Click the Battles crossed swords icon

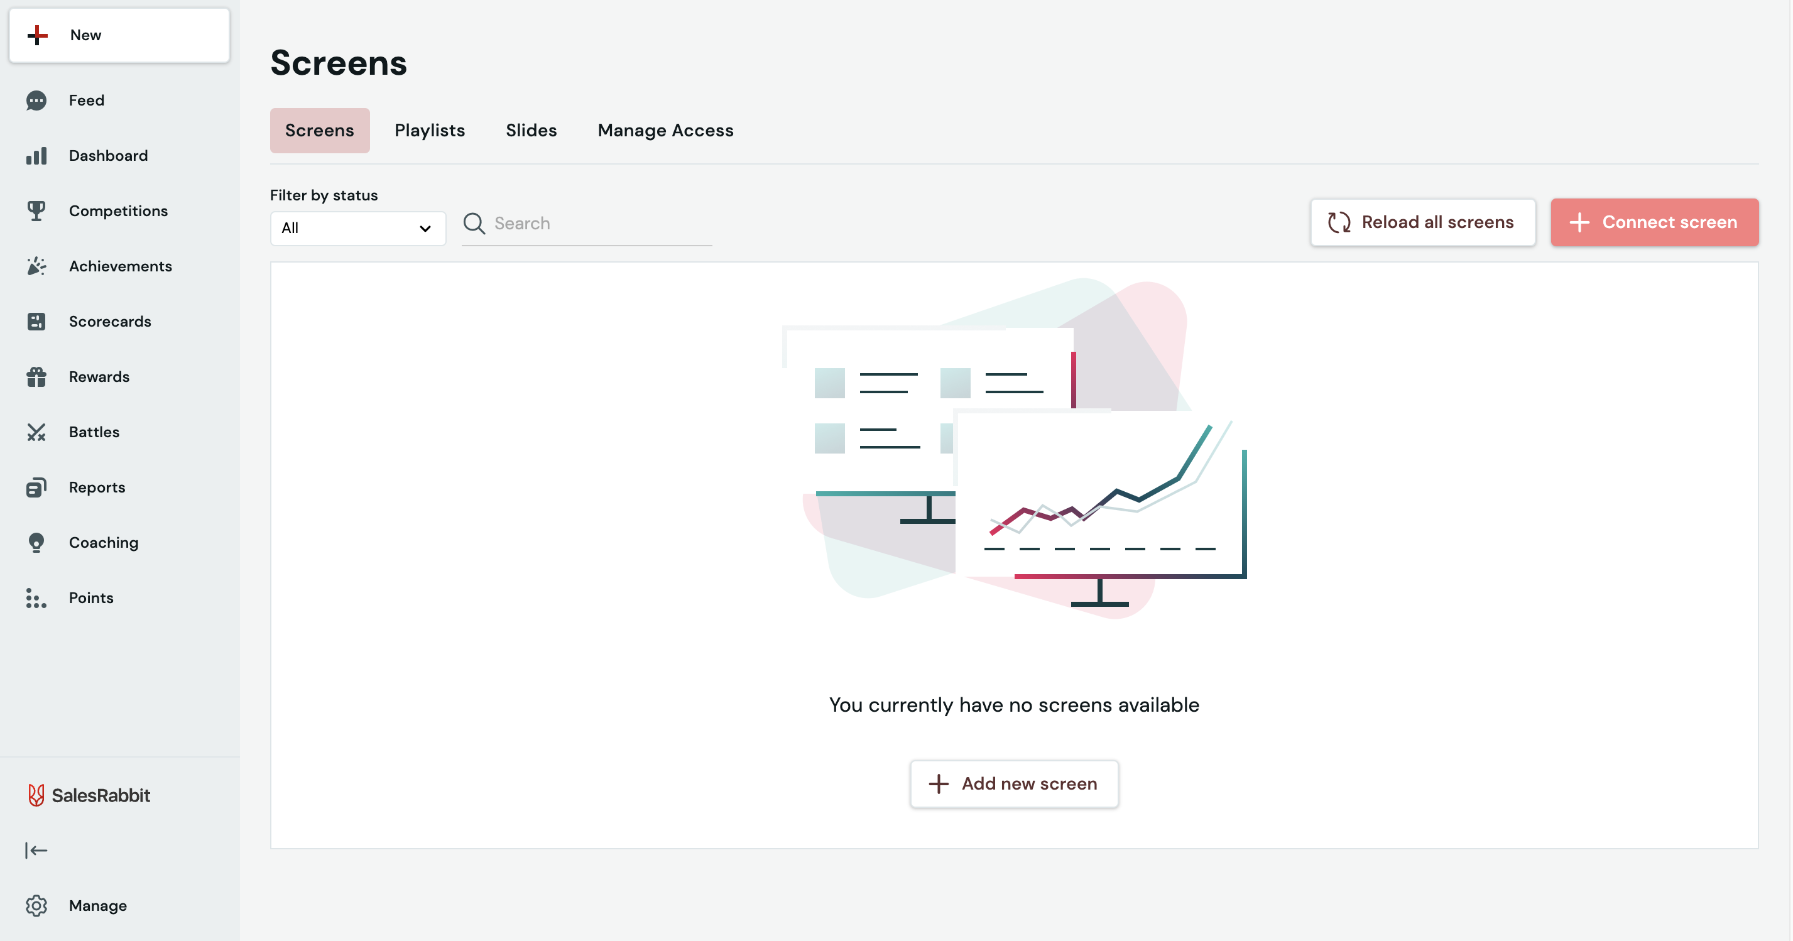click(36, 432)
